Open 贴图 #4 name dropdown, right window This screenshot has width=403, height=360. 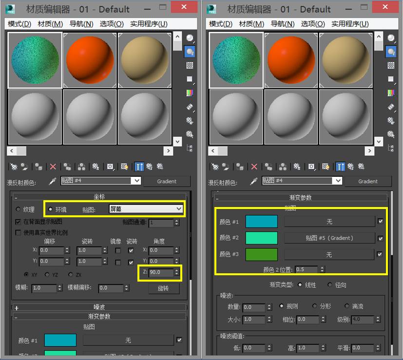click(x=338, y=181)
